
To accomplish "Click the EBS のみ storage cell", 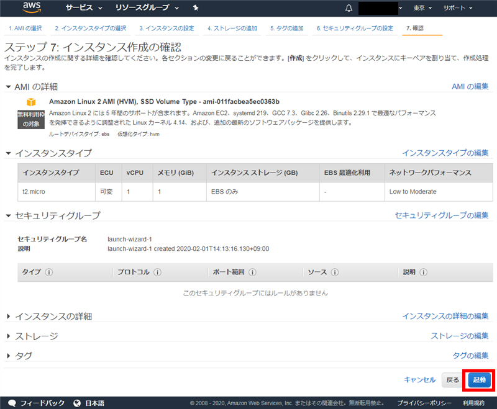I will tap(263, 192).
